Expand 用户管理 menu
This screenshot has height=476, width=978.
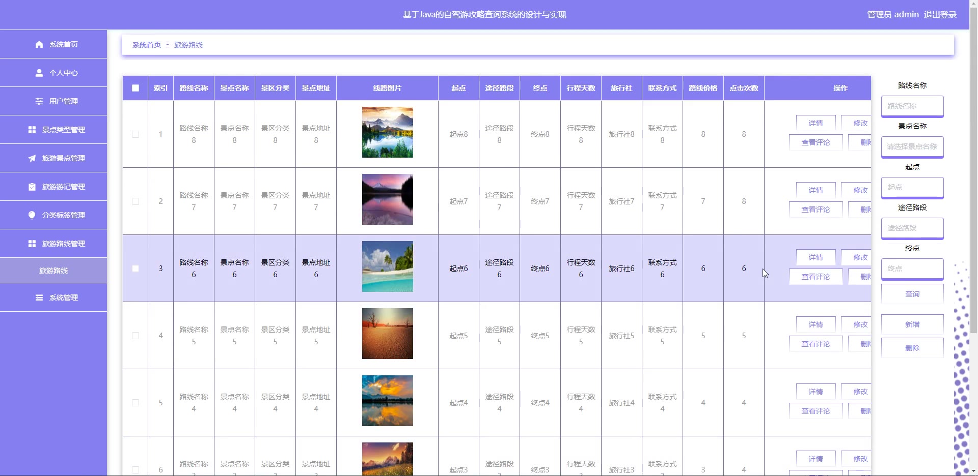pyautogui.click(x=53, y=101)
